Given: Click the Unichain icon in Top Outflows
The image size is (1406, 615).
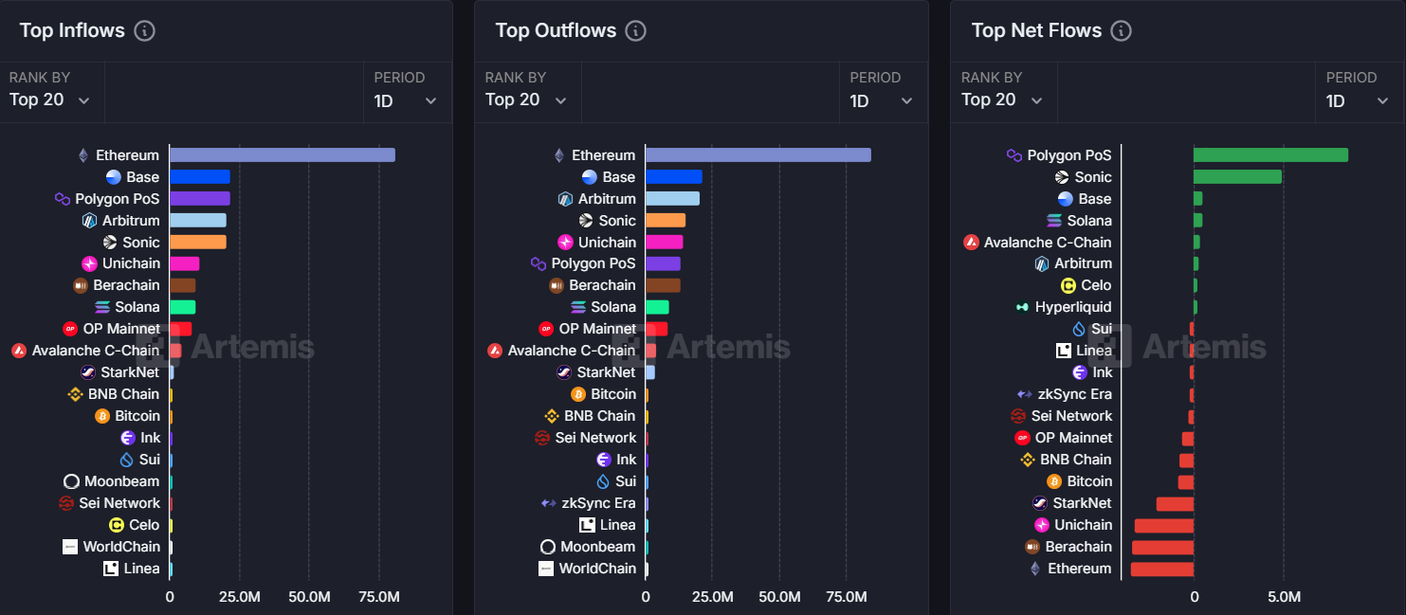Looking at the screenshot, I should click(566, 243).
